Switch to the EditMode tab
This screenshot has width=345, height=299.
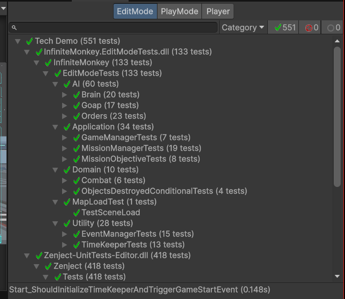tap(135, 11)
